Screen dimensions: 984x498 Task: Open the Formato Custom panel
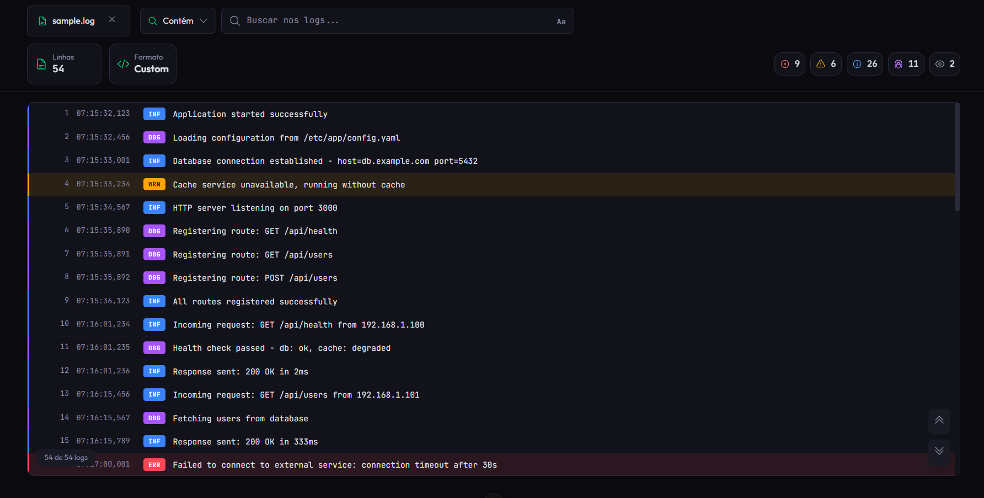pyautogui.click(x=143, y=63)
